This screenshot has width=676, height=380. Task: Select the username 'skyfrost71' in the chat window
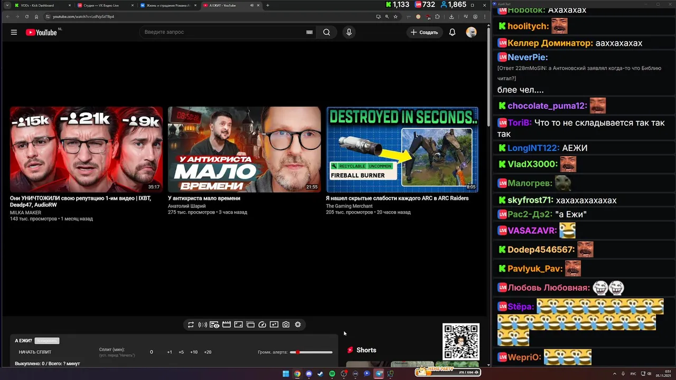[530, 200]
